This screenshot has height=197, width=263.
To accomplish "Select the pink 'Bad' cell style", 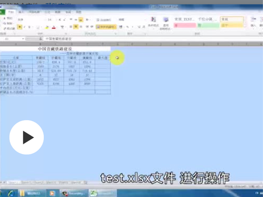I will tap(184, 25).
